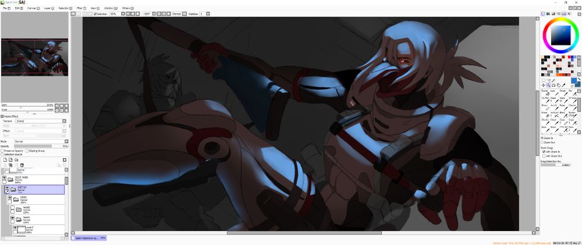Create a new linework layer
This screenshot has width=582, height=245.
coord(10,160)
